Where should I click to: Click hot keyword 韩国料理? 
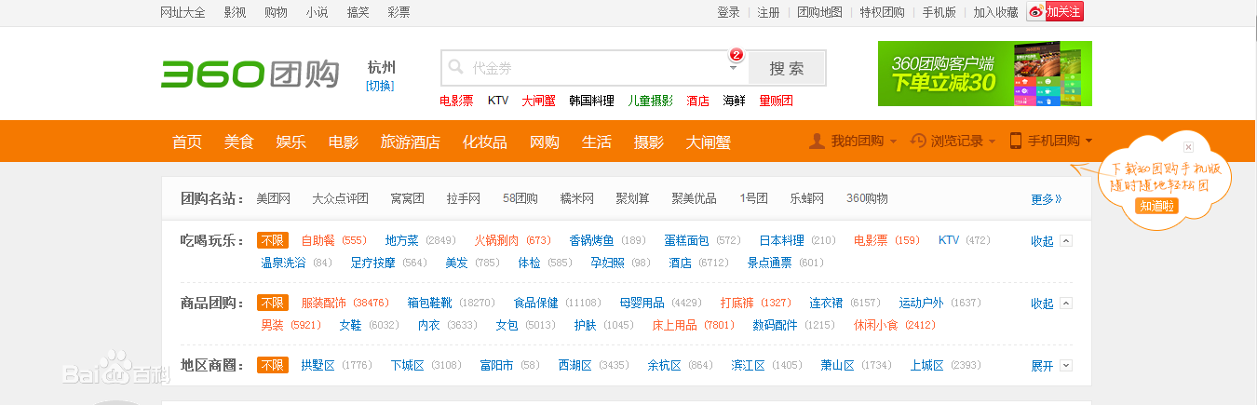click(x=591, y=101)
